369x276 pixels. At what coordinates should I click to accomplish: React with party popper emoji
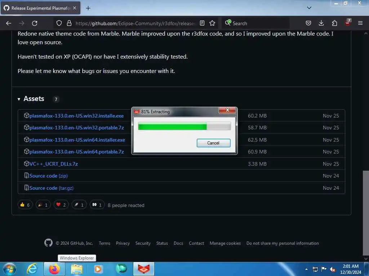tap(43, 205)
